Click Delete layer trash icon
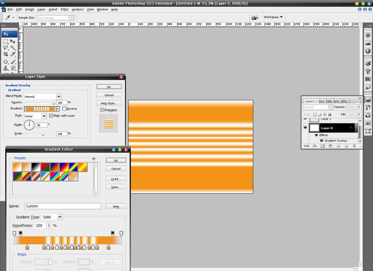 (354, 146)
